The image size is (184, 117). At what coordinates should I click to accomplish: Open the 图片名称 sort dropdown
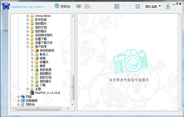[x=152, y=6]
